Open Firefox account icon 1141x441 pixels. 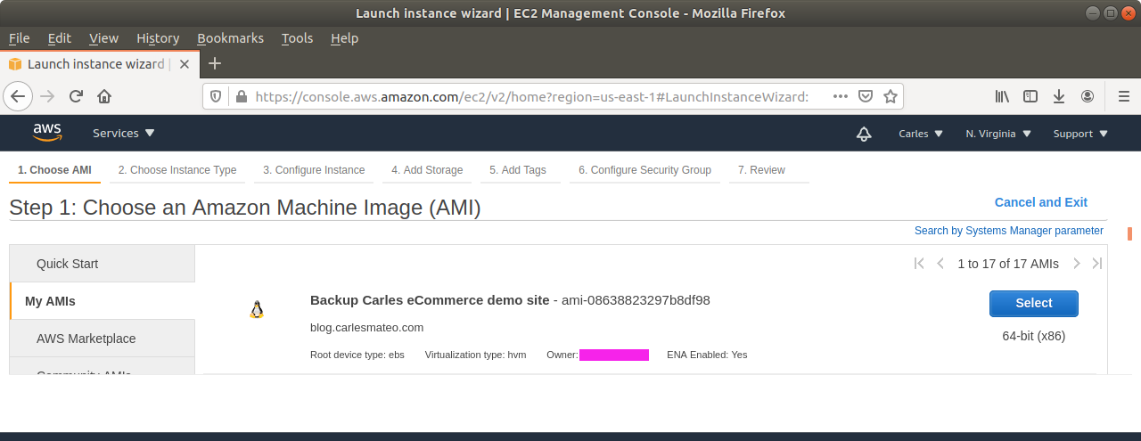[x=1088, y=96]
